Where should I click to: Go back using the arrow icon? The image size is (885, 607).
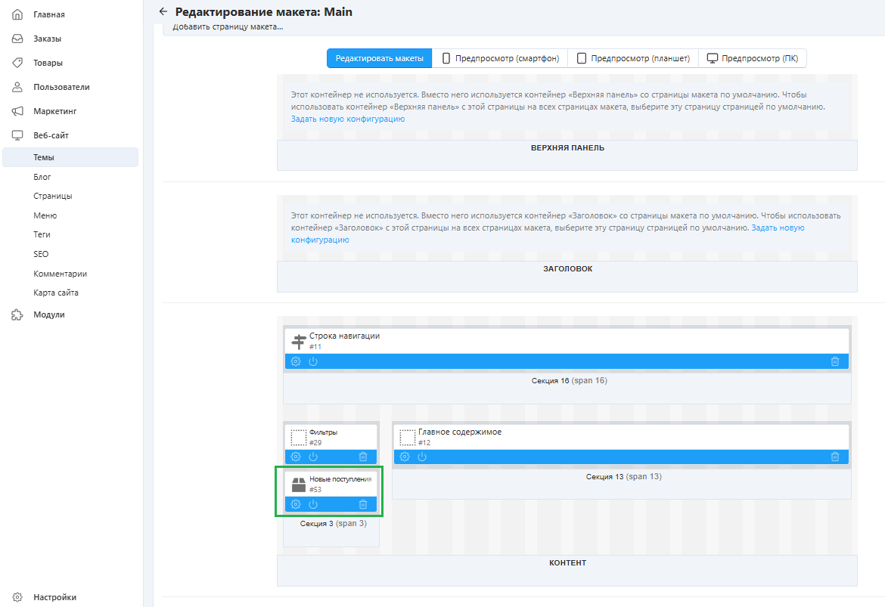click(x=163, y=12)
